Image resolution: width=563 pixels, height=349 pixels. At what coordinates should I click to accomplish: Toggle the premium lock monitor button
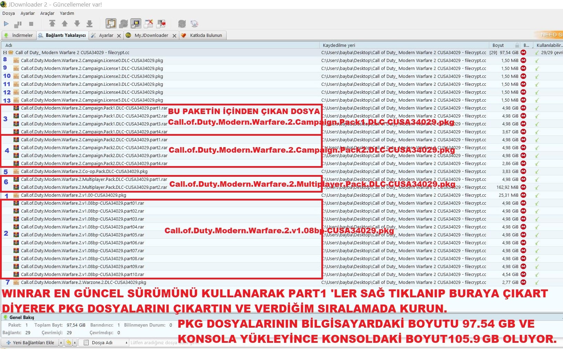(x=136, y=23)
